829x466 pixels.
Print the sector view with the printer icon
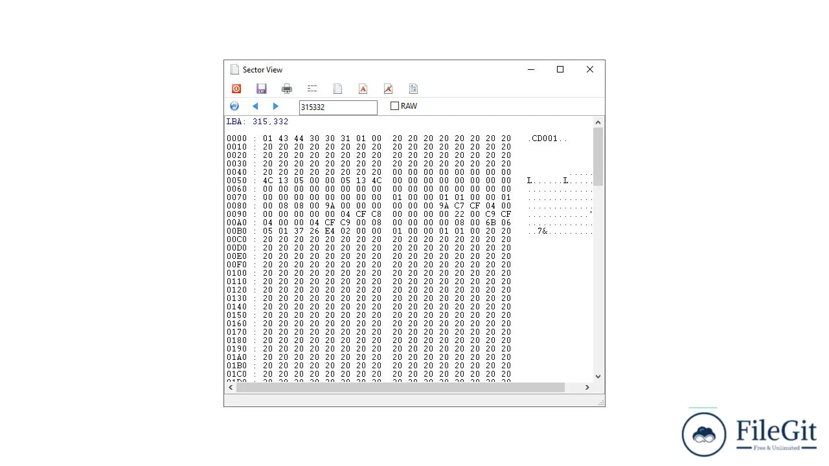[287, 89]
